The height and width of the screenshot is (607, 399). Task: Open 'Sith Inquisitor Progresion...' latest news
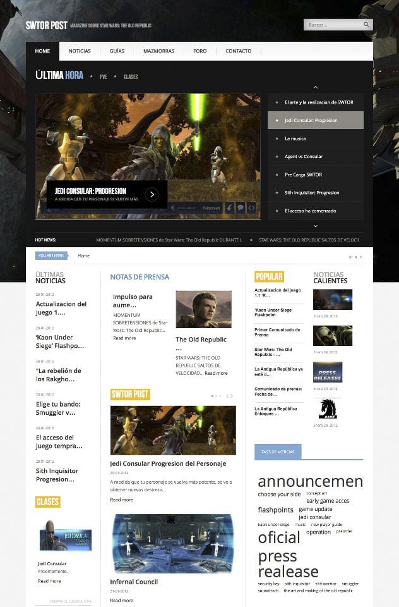tap(57, 475)
